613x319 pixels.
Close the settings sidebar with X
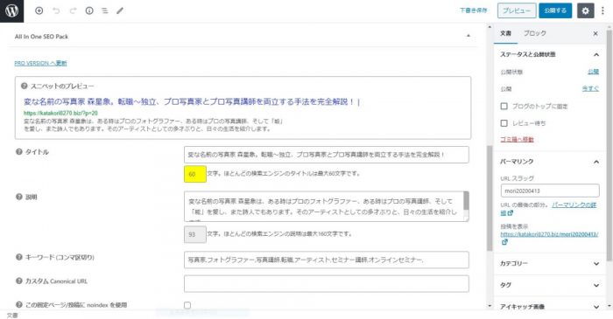point(595,33)
